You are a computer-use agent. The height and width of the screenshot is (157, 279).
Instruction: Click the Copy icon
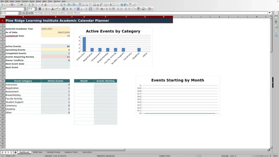click(x=33, y=5)
